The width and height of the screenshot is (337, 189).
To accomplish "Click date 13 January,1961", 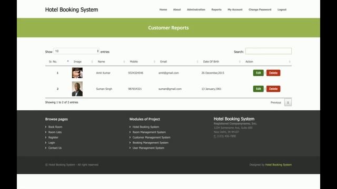I will tap(211, 89).
